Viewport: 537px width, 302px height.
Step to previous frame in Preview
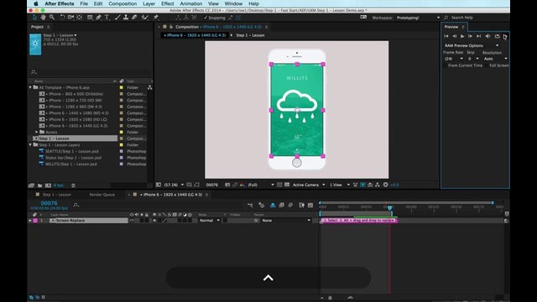coord(455,36)
